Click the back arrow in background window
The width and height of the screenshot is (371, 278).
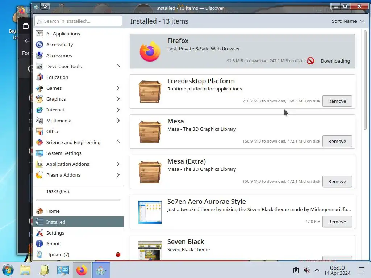[27, 41]
